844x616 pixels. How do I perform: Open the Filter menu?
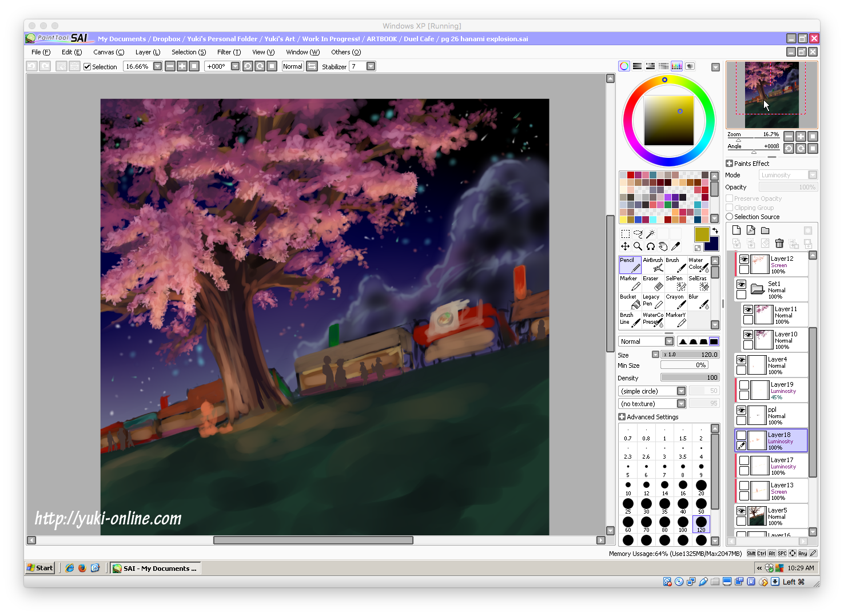pyautogui.click(x=229, y=52)
